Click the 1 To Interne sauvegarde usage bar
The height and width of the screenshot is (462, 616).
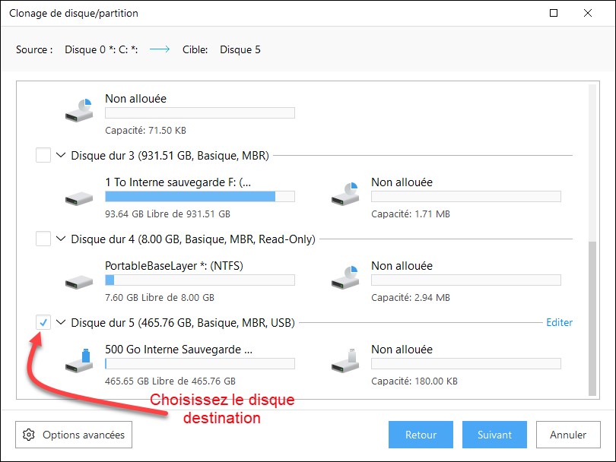click(199, 197)
